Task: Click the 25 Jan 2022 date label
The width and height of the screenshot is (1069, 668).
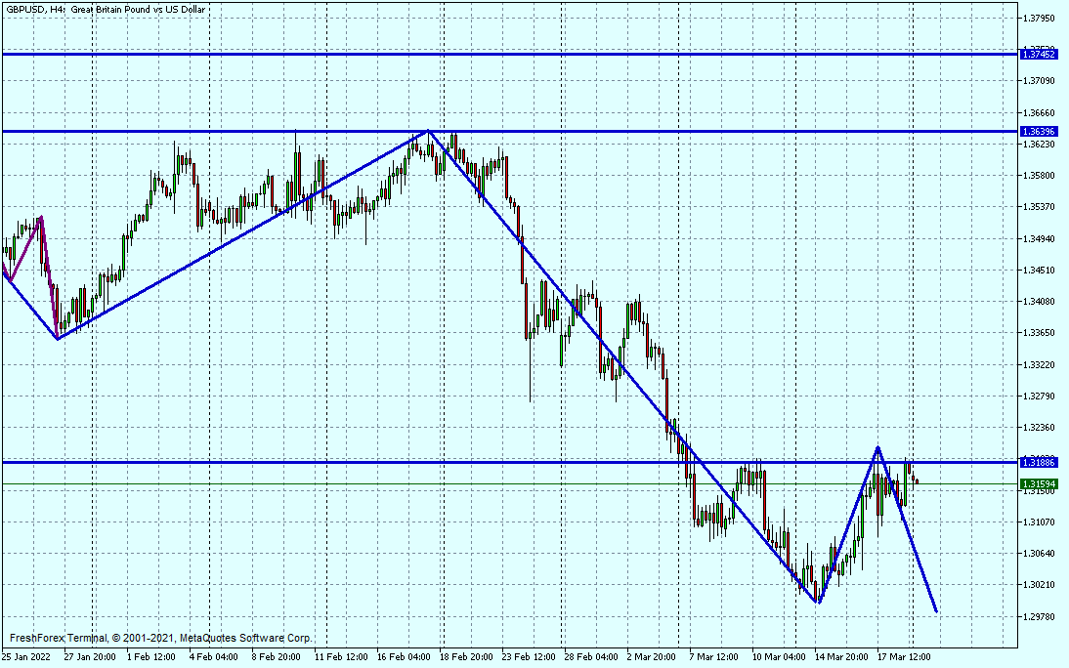Action: (x=26, y=657)
